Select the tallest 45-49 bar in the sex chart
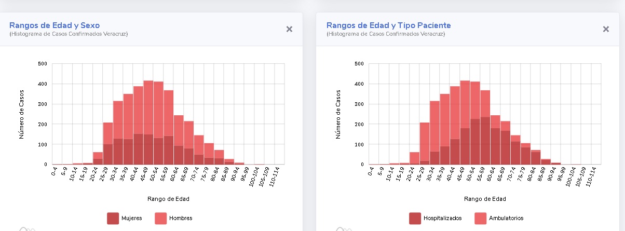Image resolution: width=625 pixels, height=231 pixels. pyautogui.click(x=148, y=119)
